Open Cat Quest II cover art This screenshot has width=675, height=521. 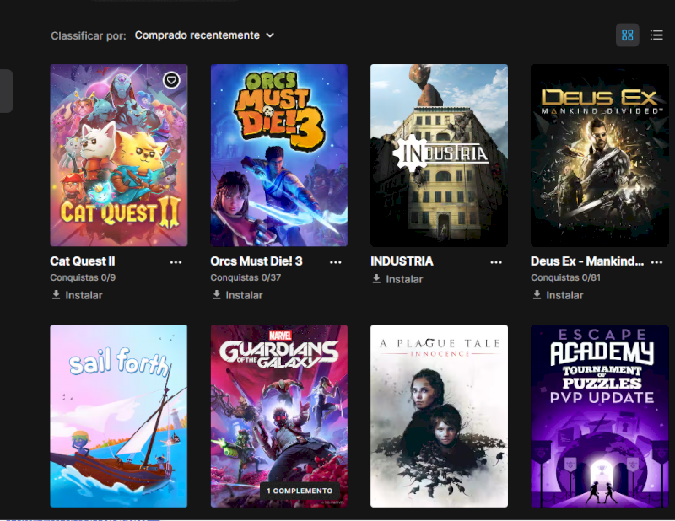tap(119, 155)
